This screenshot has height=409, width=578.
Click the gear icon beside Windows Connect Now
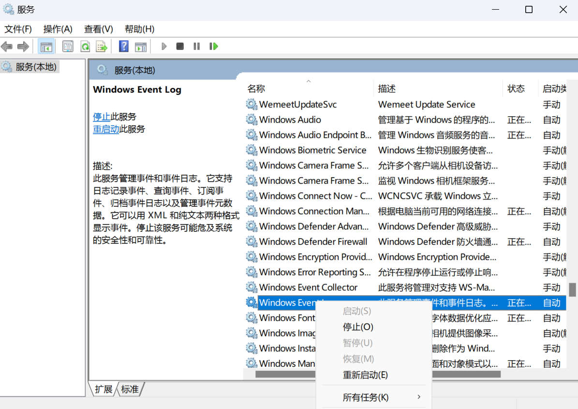pos(252,196)
